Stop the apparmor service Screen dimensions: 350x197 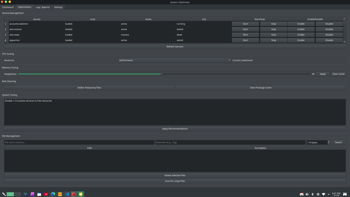(273, 40)
